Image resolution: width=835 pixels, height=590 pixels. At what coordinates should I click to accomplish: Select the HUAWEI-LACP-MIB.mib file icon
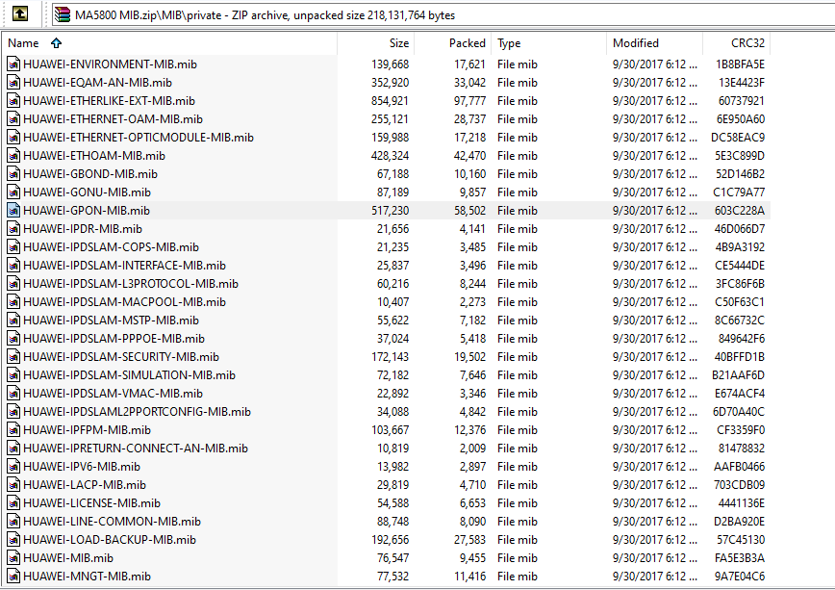tap(13, 485)
